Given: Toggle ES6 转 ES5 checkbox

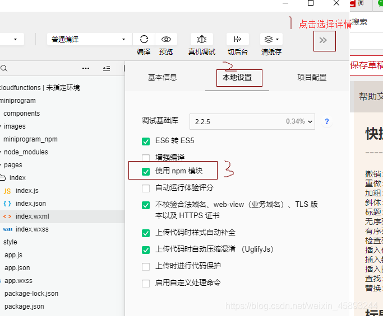Looking at the screenshot, I should pos(146,142).
